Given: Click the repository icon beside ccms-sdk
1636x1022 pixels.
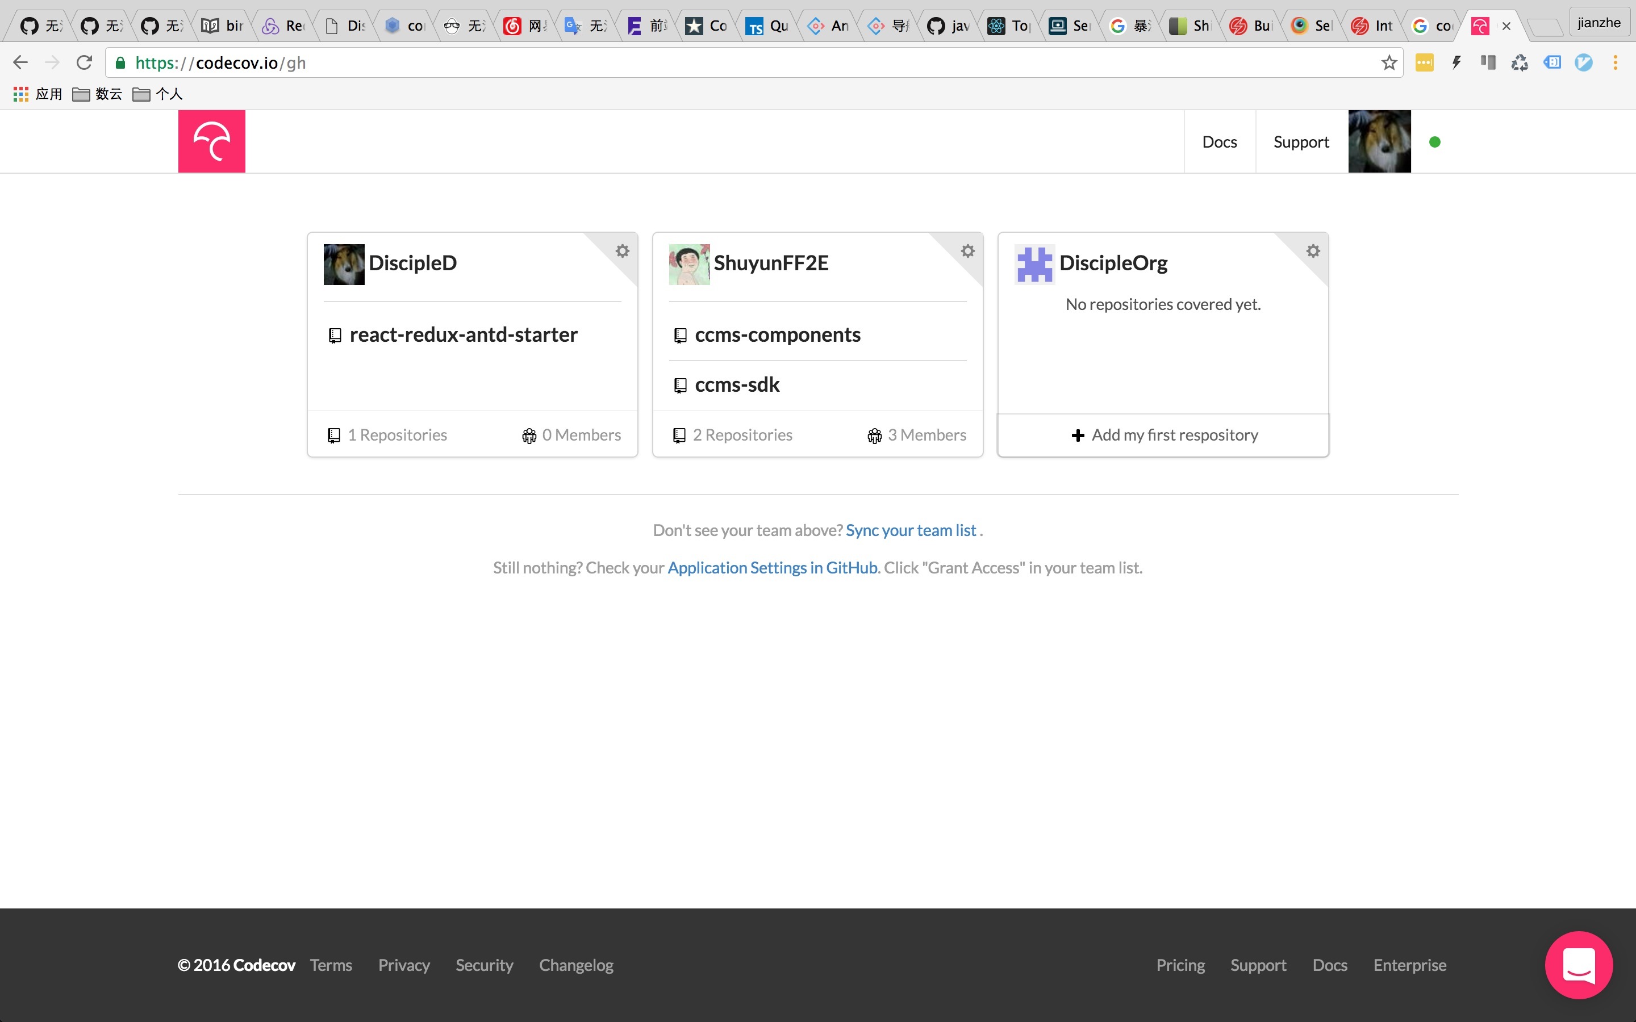Looking at the screenshot, I should 680,386.
